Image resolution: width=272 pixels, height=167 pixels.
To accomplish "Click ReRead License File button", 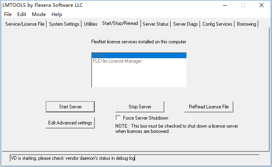I will click(209, 107).
